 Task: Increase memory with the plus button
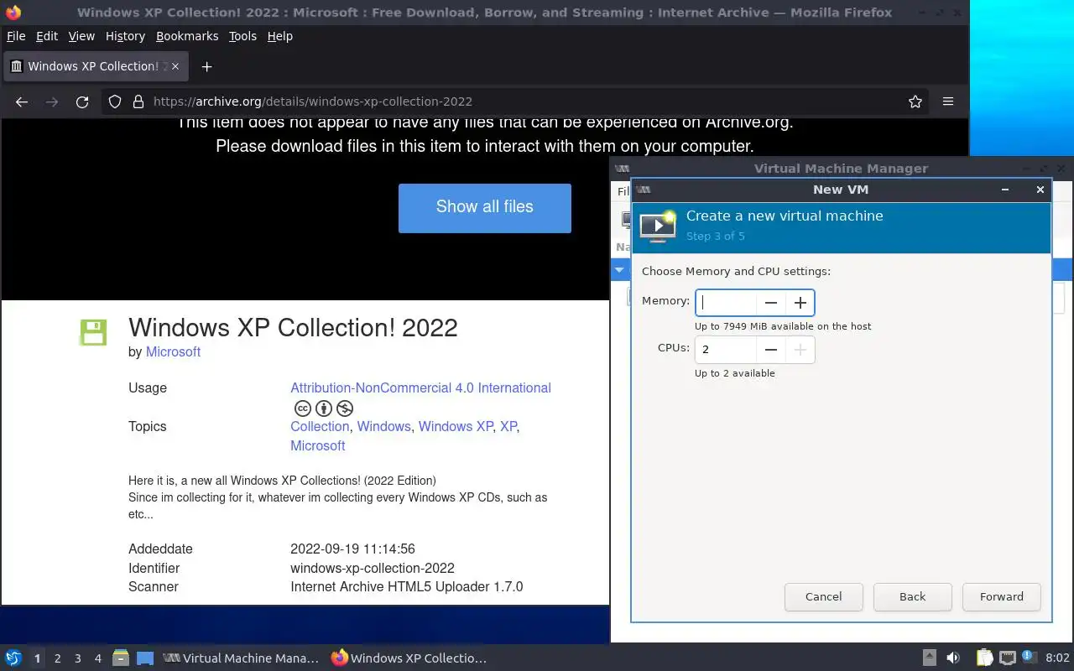click(x=800, y=303)
